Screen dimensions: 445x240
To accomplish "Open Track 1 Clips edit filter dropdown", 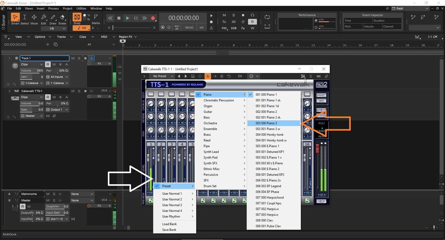I will pos(32,64).
